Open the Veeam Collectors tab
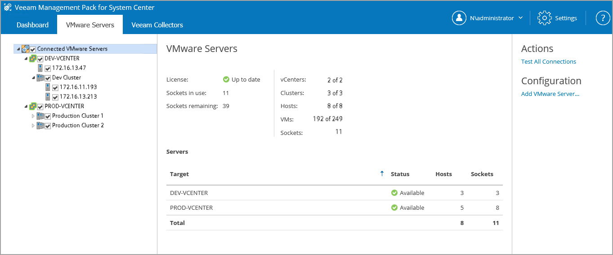Viewport: 613px width, 255px height. coord(157,25)
